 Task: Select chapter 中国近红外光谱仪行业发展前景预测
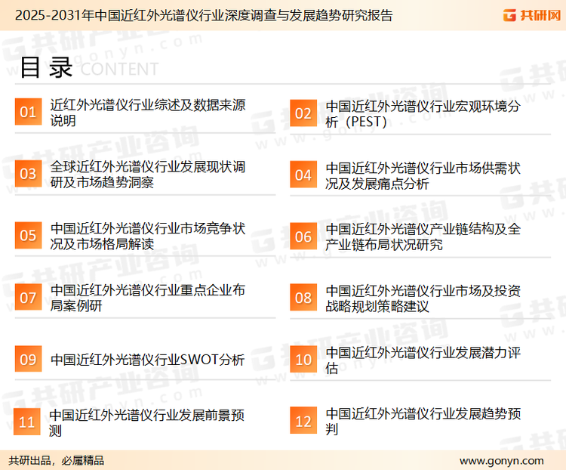pyautogui.click(x=147, y=422)
